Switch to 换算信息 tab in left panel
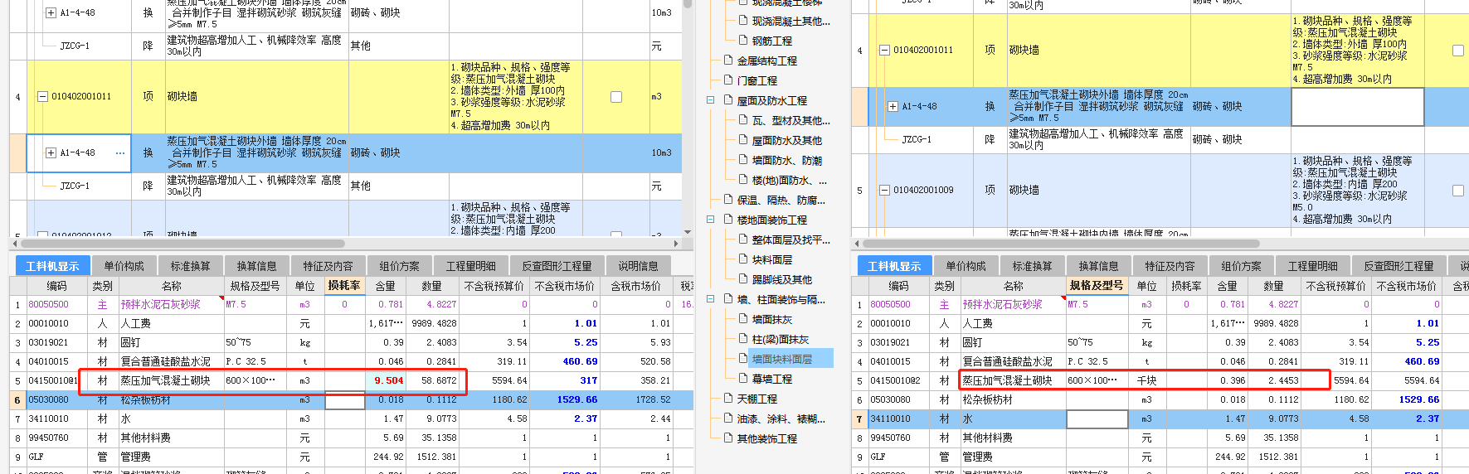 click(x=256, y=266)
